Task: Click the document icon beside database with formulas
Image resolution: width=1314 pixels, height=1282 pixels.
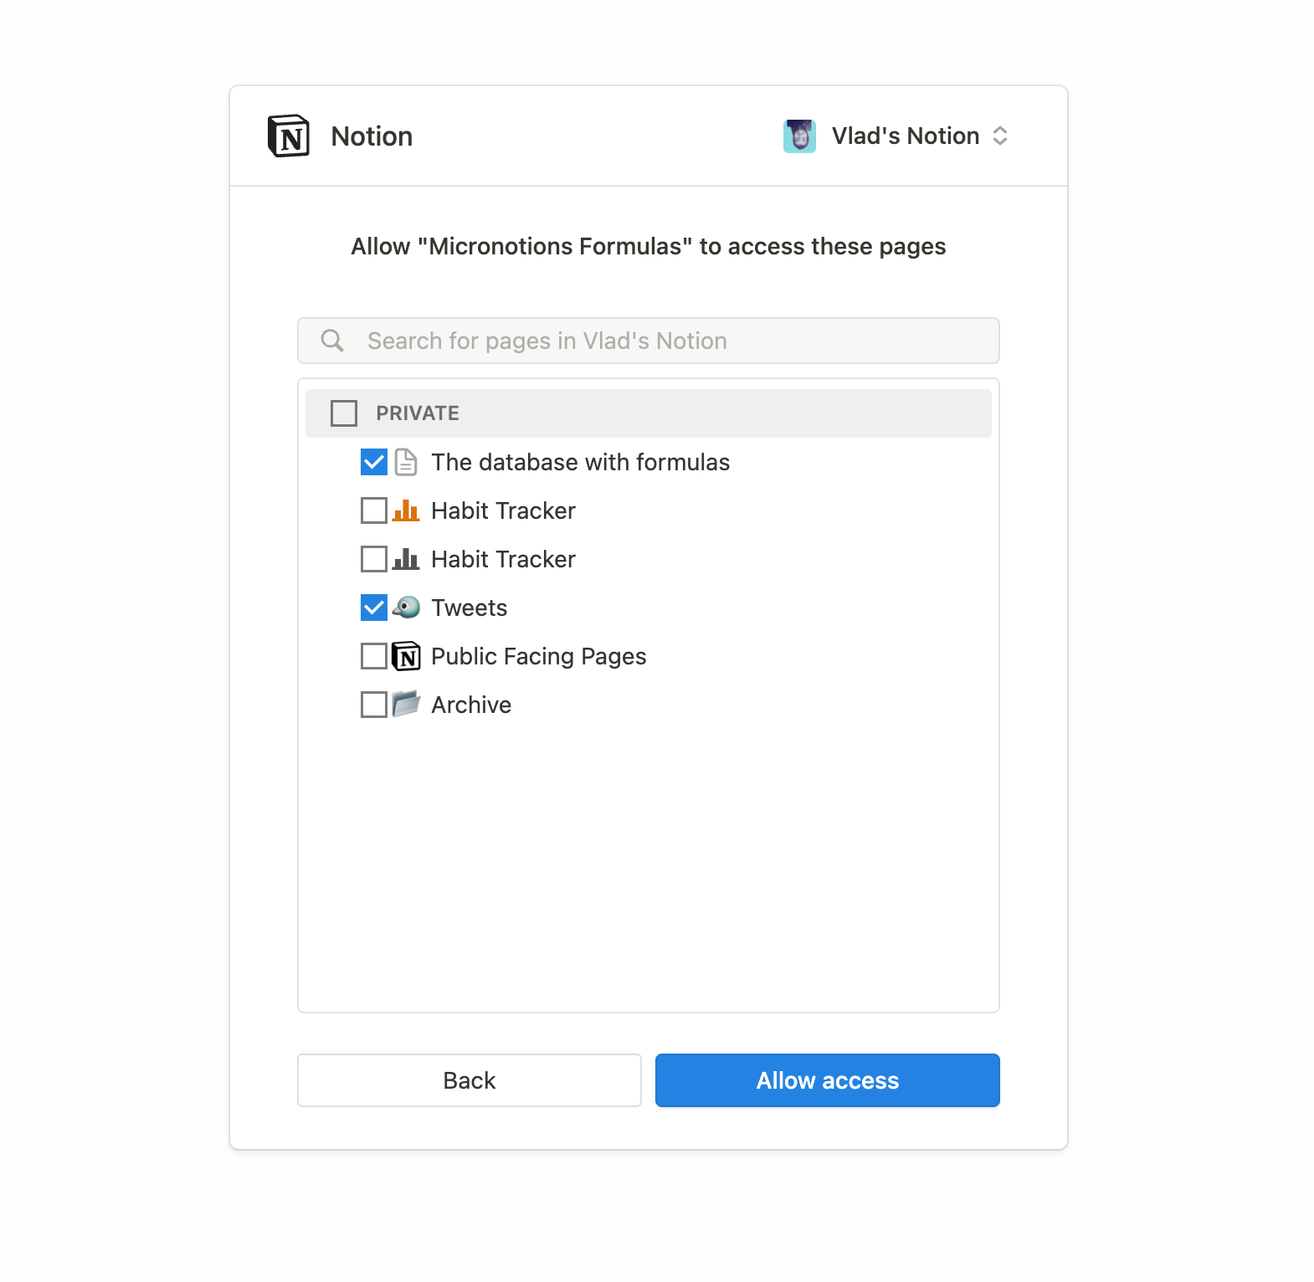Action: 406,462
